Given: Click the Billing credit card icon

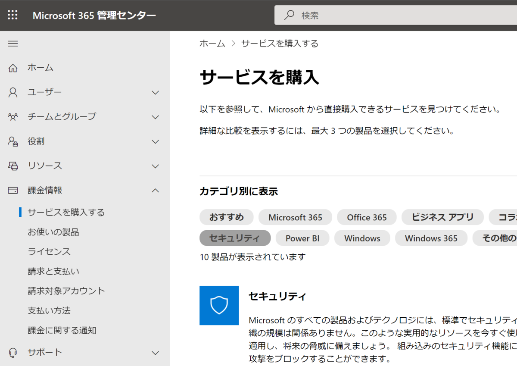Looking at the screenshot, I should (x=13, y=190).
